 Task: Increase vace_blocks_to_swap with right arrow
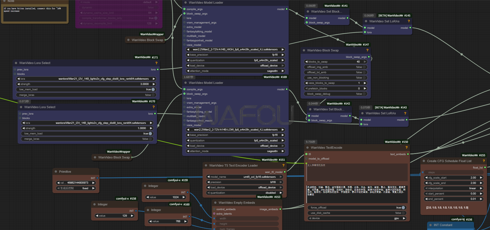(x=365, y=83)
